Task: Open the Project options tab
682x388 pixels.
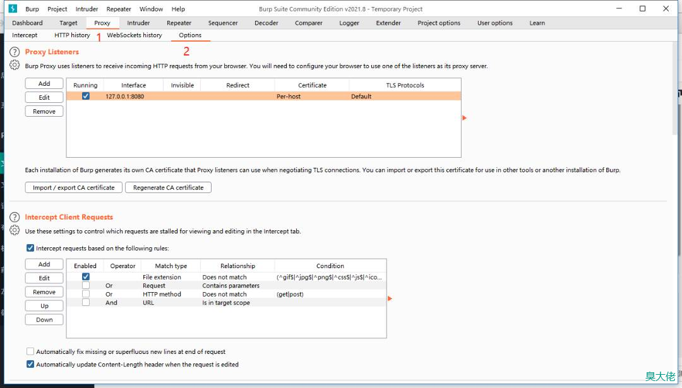Action: pos(439,23)
